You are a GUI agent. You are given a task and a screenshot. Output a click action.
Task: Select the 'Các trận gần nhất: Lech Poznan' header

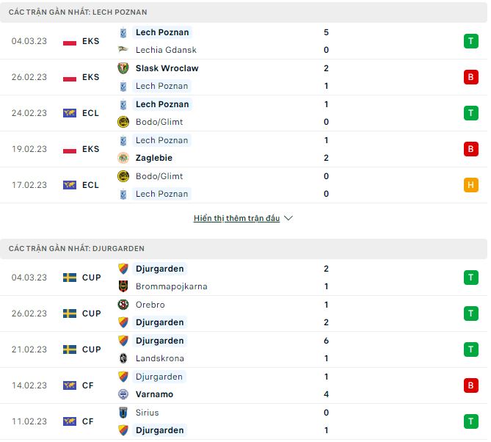[x=78, y=12]
